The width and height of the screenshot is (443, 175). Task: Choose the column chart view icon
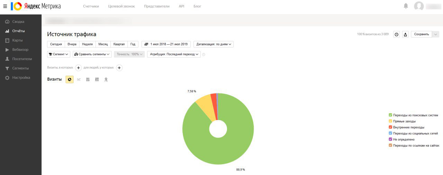(x=97, y=80)
